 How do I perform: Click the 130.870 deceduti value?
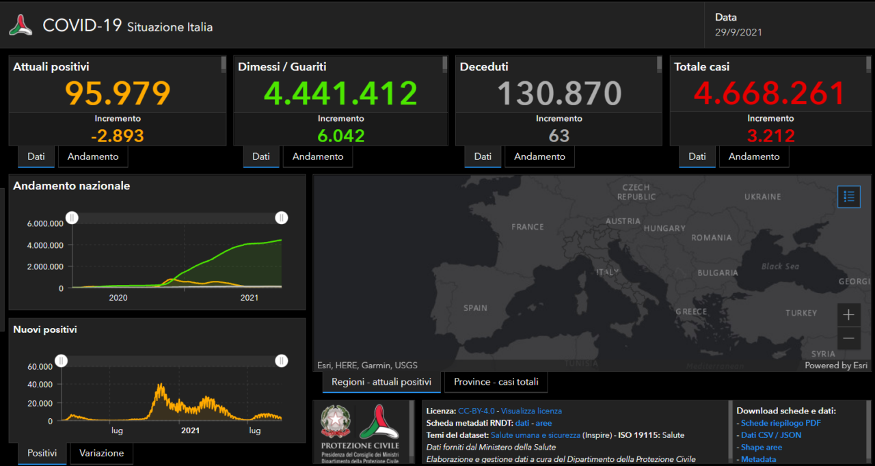point(559,94)
